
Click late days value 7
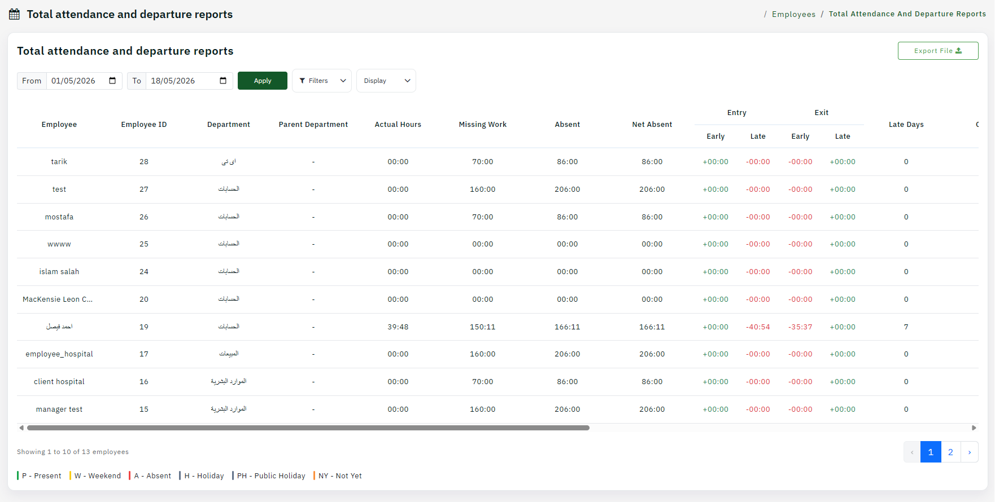[906, 327]
